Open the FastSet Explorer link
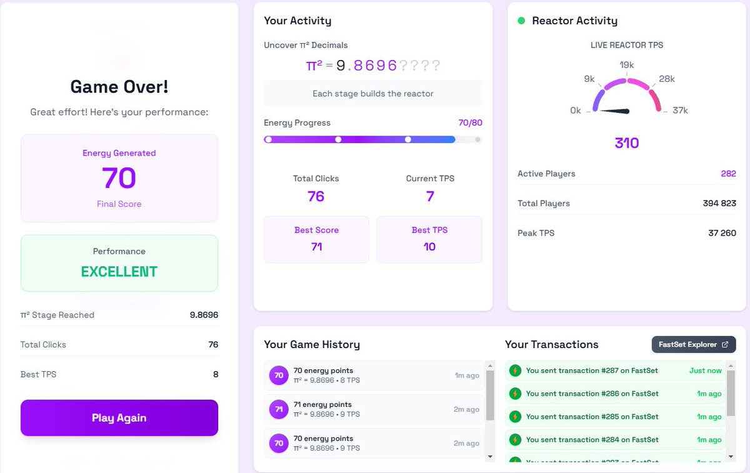 click(694, 344)
